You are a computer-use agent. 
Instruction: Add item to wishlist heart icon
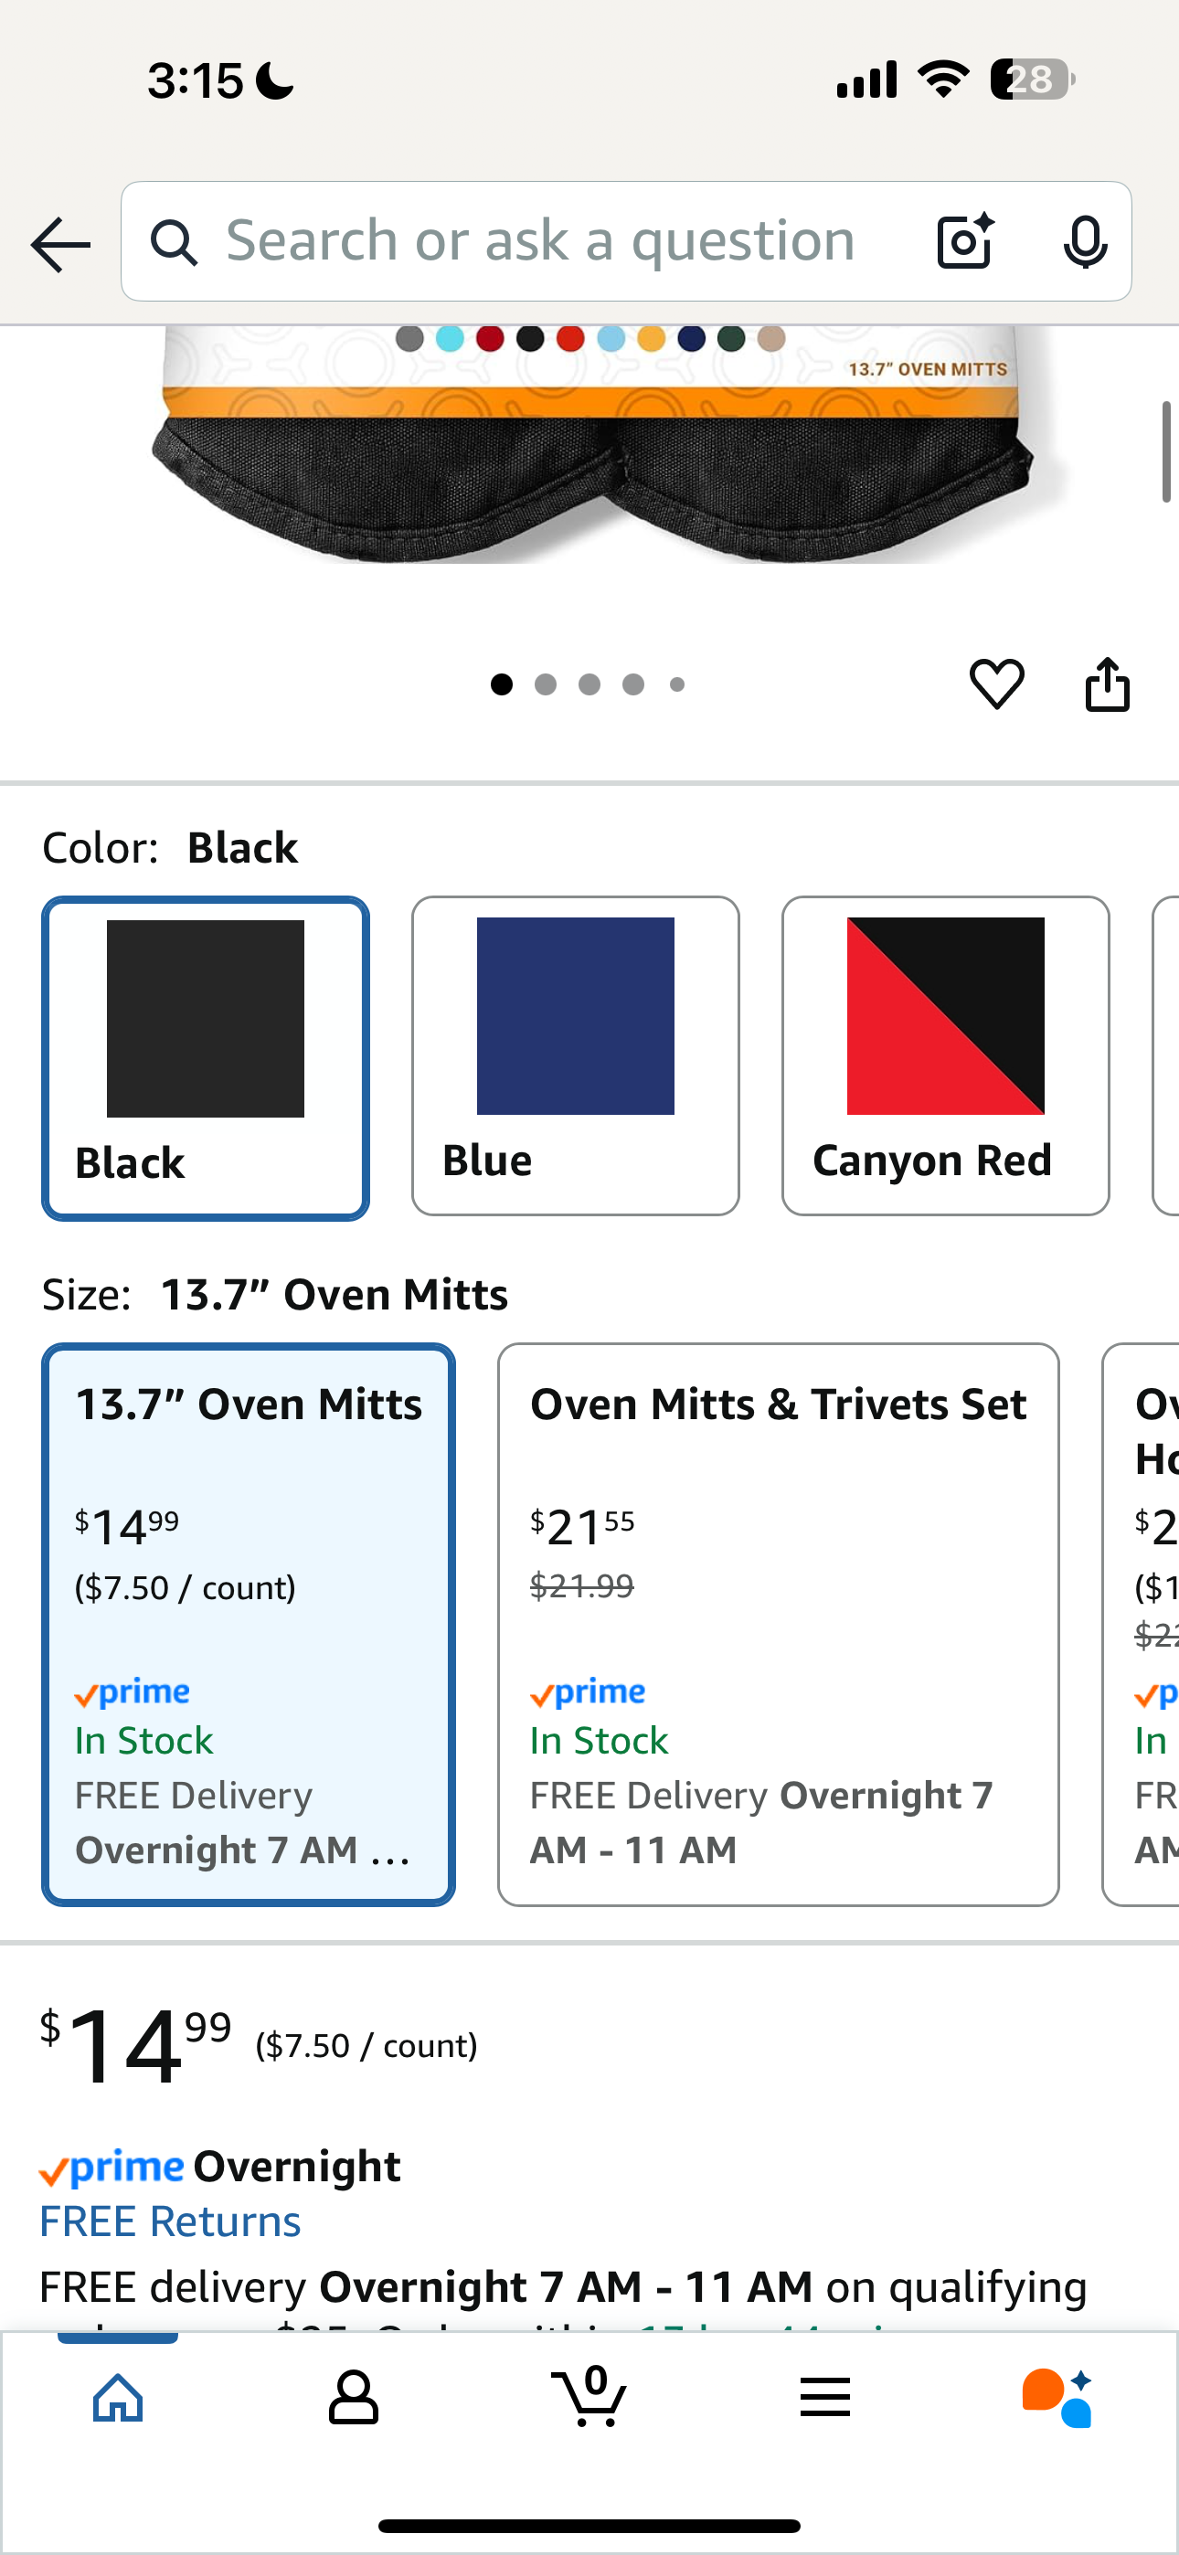(996, 684)
